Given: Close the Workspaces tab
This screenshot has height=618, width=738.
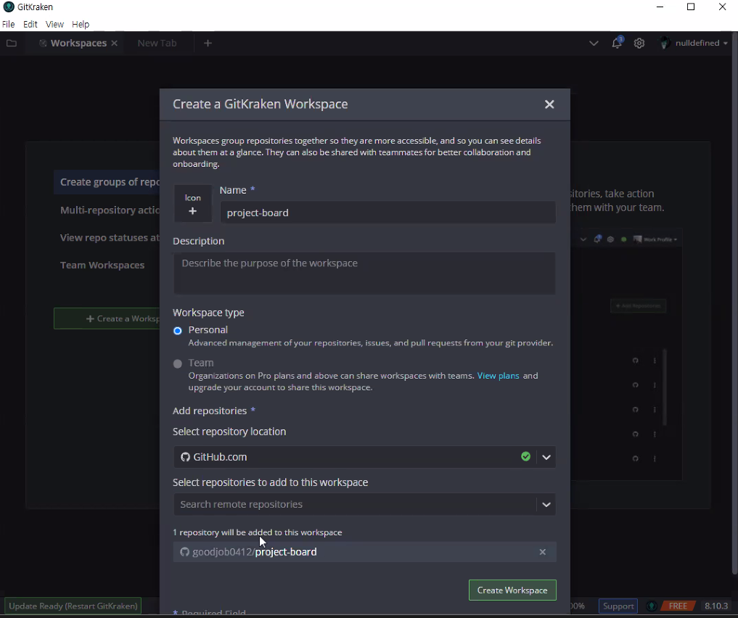Looking at the screenshot, I should [115, 44].
